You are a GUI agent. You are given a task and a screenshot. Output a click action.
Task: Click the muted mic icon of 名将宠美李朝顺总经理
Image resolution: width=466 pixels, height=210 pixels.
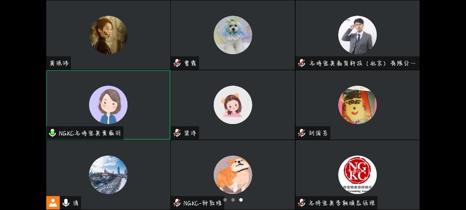pyautogui.click(x=301, y=203)
